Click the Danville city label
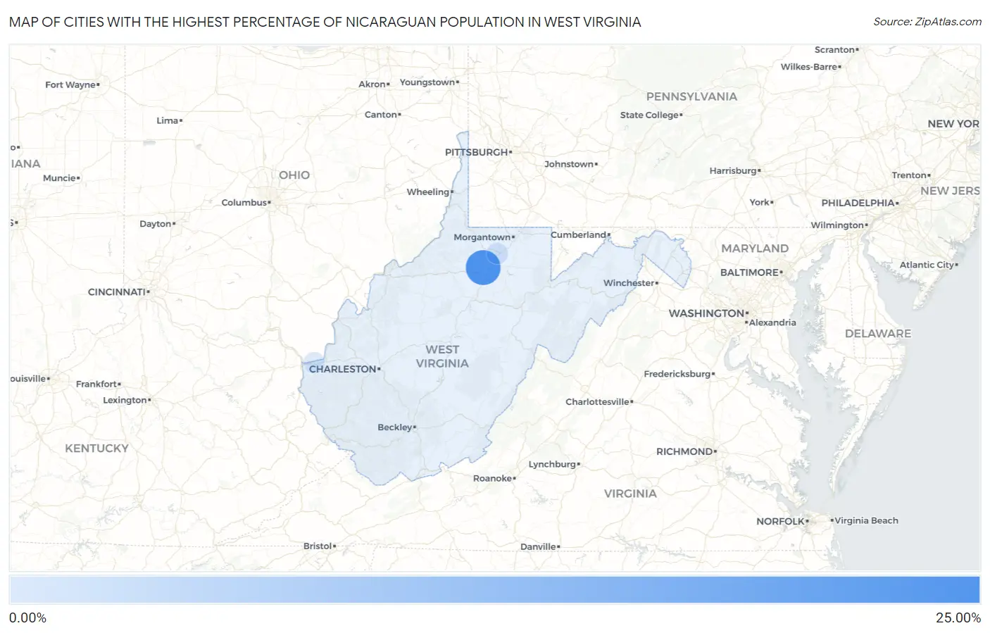This screenshot has height=633, width=990. [x=538, y=547]
